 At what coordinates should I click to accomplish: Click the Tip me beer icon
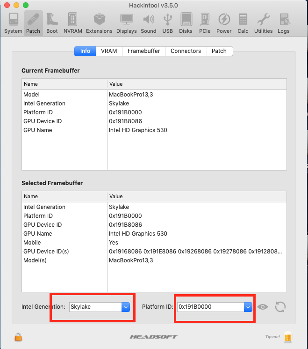coord(288,337)
